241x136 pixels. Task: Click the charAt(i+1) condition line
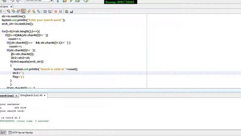(38, 43)
